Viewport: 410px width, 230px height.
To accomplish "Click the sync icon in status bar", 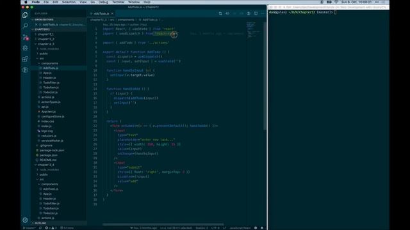I will pos(40,228).
